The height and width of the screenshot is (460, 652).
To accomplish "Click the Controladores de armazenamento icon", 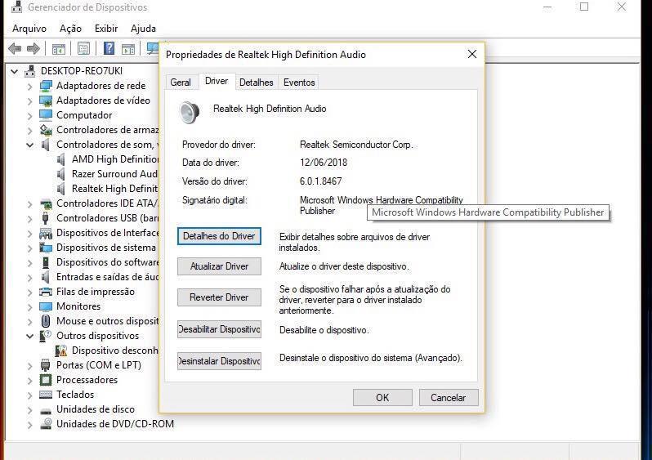I will [46, 130].
